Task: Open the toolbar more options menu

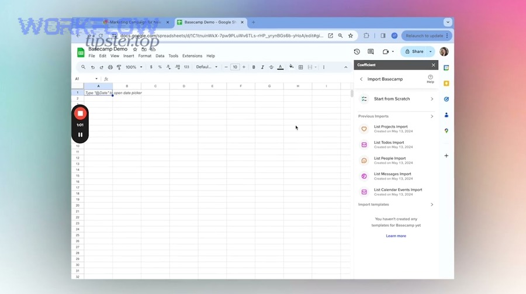Action: coord(324,67)
